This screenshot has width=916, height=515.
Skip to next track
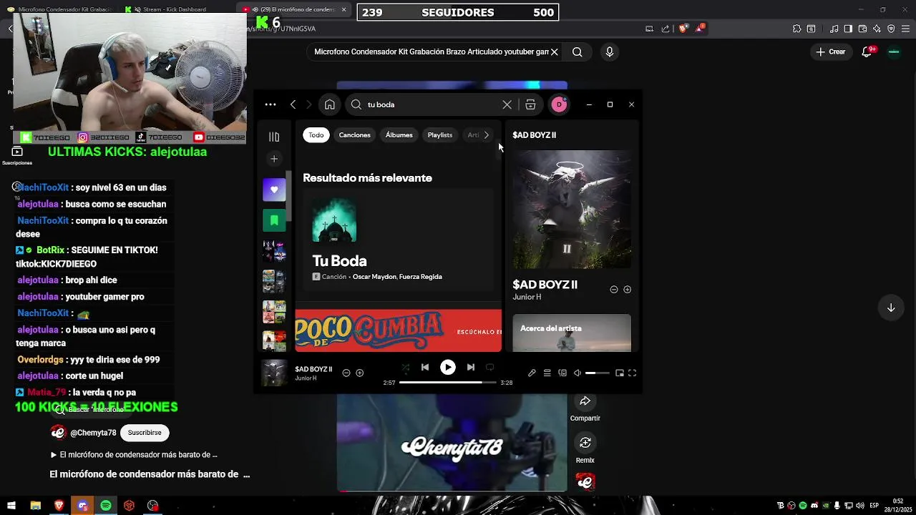pos(470,367)
